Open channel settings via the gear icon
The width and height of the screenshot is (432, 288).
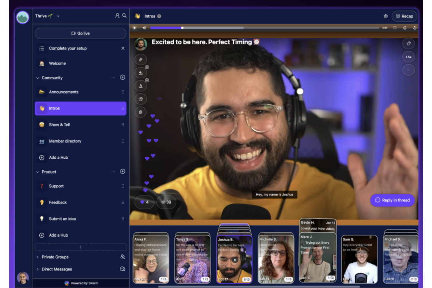click(385, 16)
